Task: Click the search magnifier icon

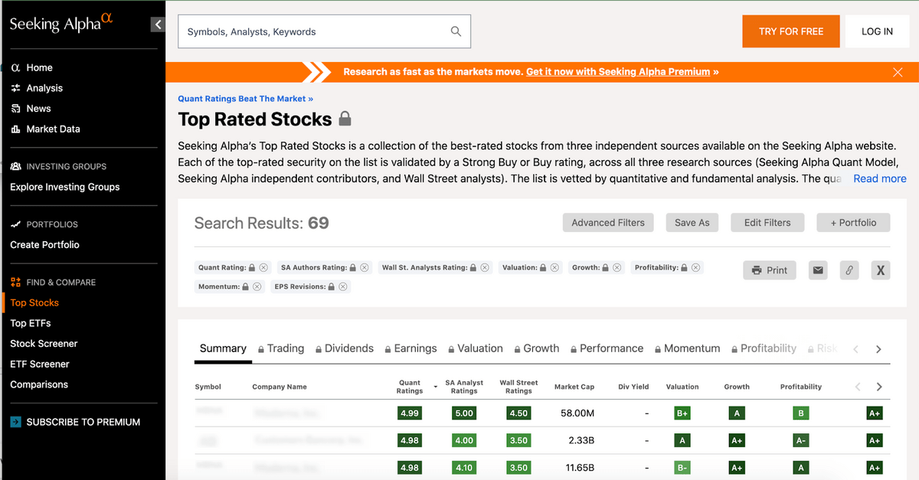Action: 456,31
